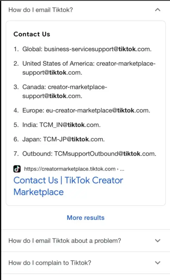Click the Europe eu-creator-marketplace email entry
The height and width of the screenshot is (280, 170).
coord(86,111)
